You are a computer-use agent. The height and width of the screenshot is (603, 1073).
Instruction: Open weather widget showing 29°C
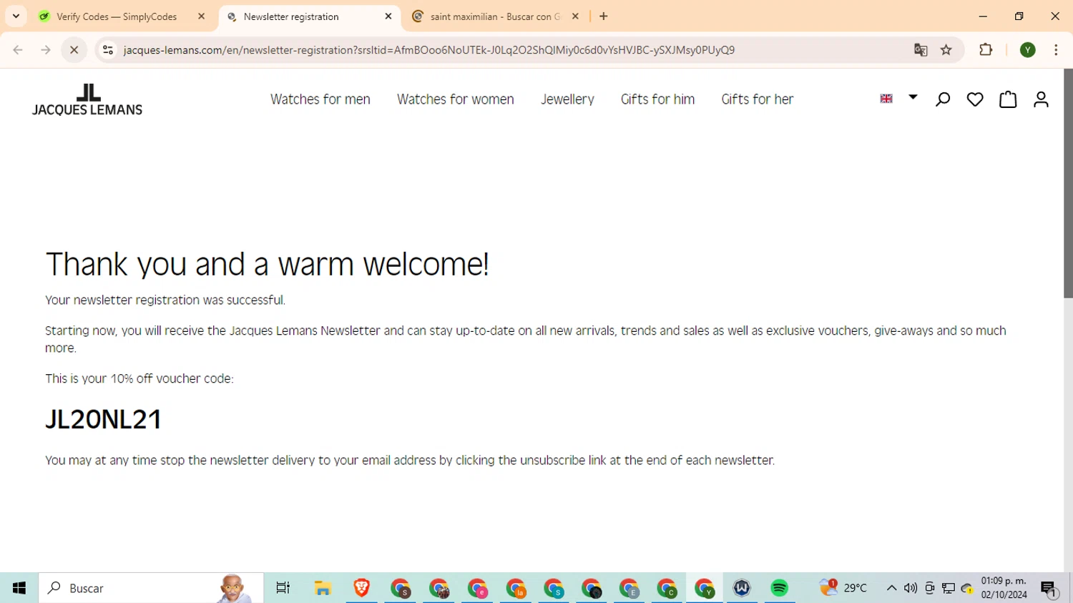pos(843,588)
